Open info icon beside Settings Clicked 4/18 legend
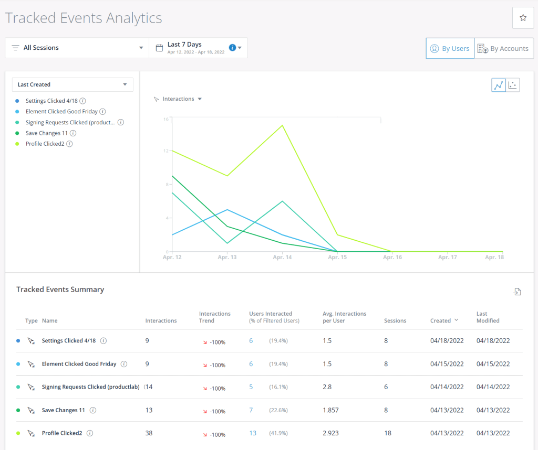This screenshot has width=538, height=450. point(83,101)
